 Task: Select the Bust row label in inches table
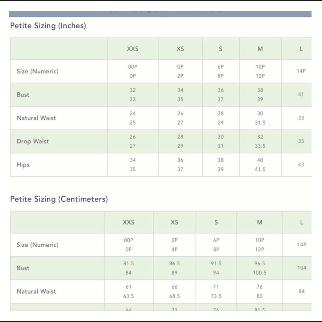[x=23, y=95]
